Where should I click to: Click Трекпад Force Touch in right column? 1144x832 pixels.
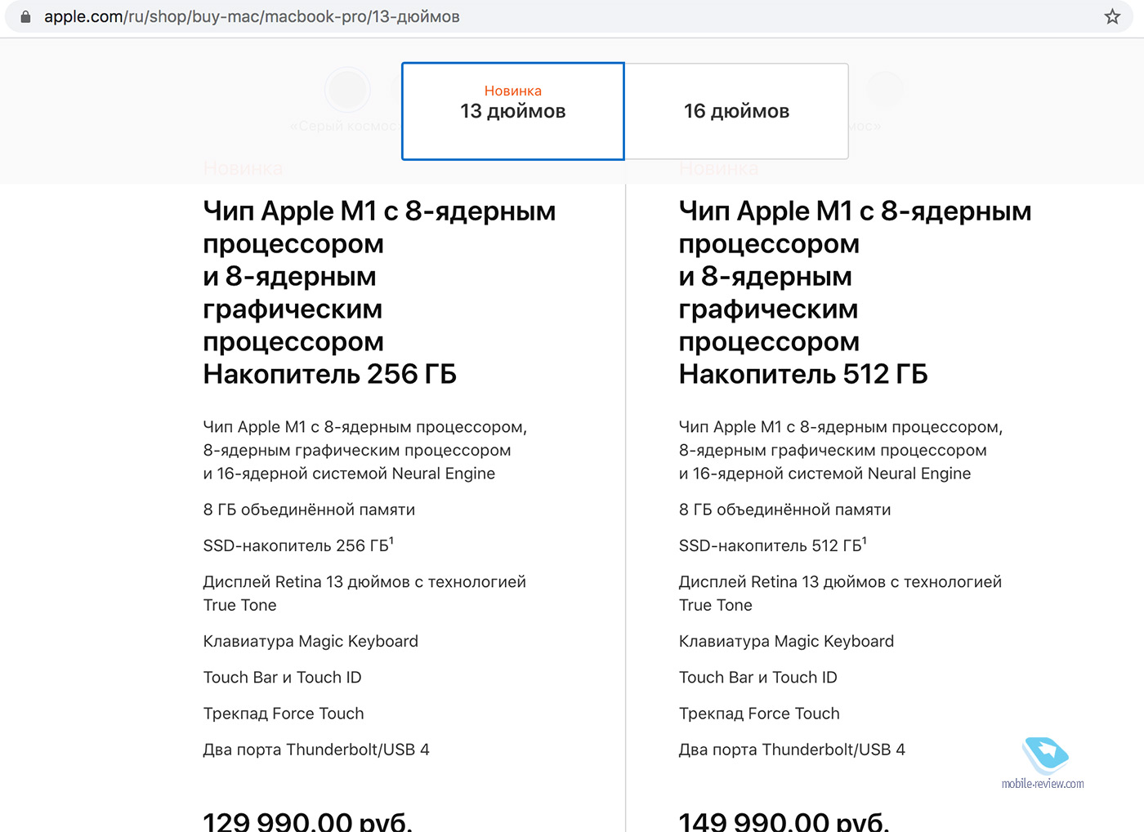[759, 713]
